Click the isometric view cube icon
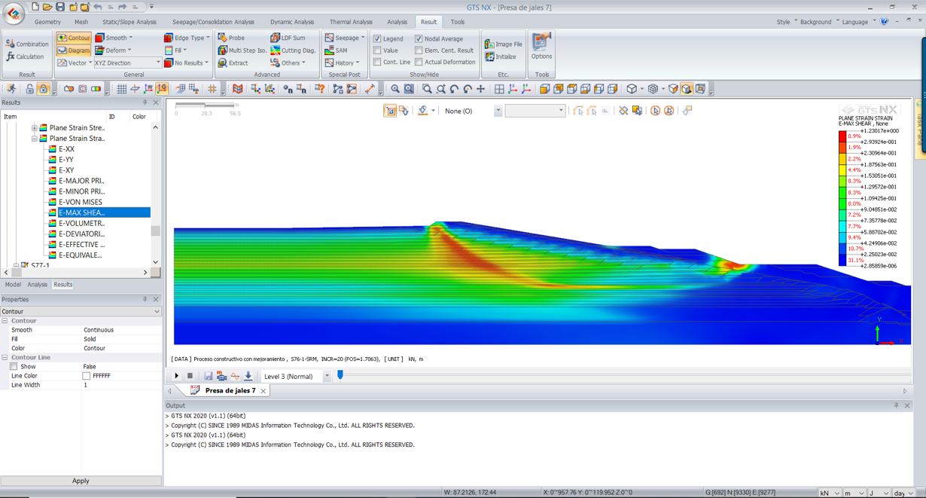The width and height of the screenshot is (926, 498). 632,89
